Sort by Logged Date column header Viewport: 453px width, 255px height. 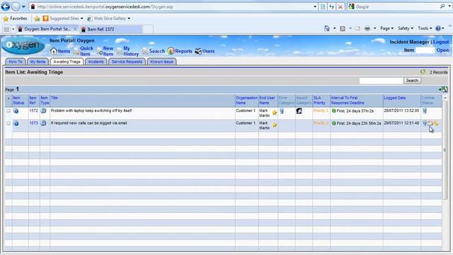(395, 98)
